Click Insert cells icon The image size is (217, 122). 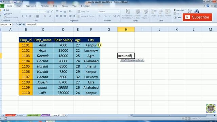(154, 12)
